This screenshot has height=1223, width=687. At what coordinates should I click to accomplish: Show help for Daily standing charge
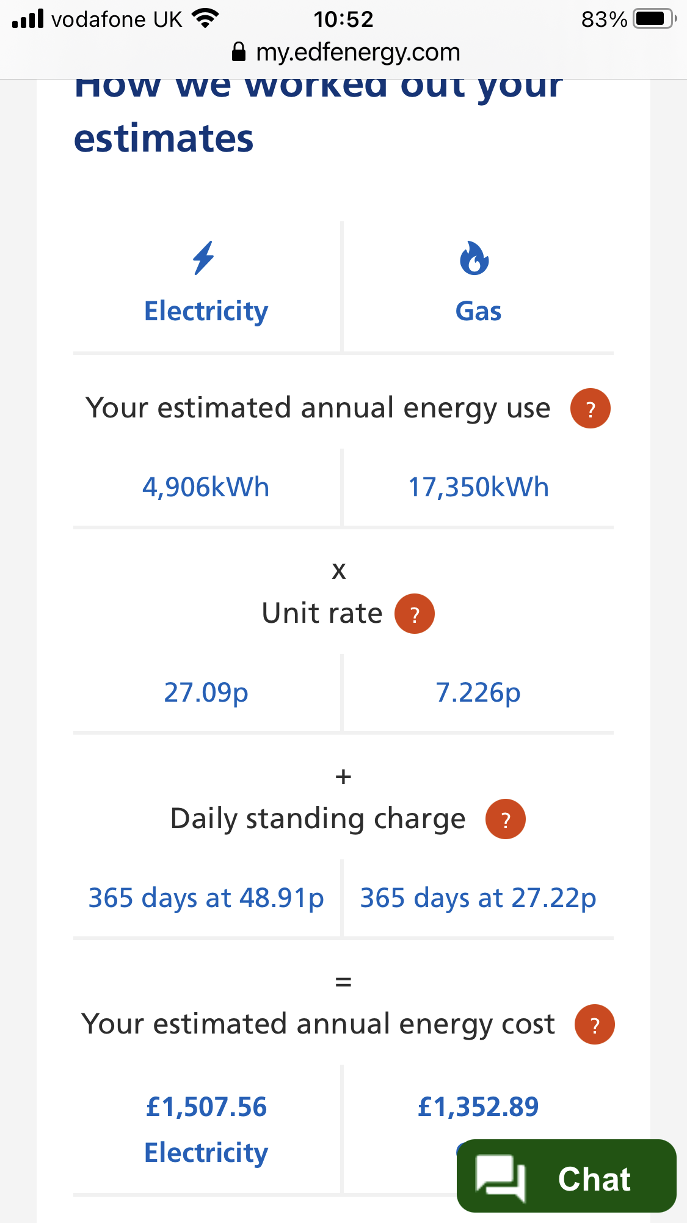[x=505, y=819]
